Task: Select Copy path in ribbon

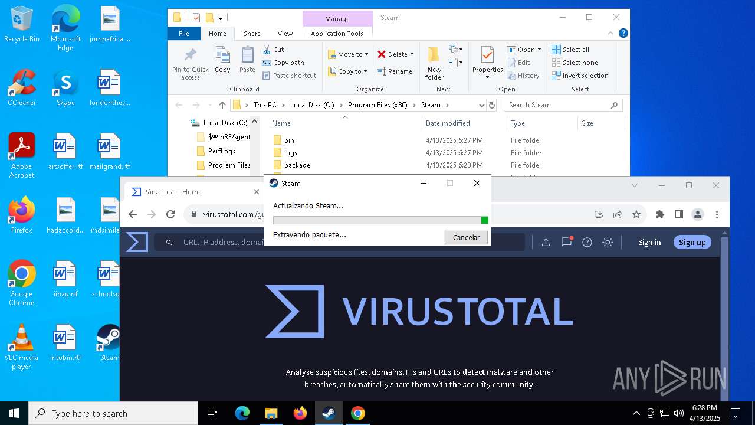Action: pyautogui.click(x=283, y=63)
